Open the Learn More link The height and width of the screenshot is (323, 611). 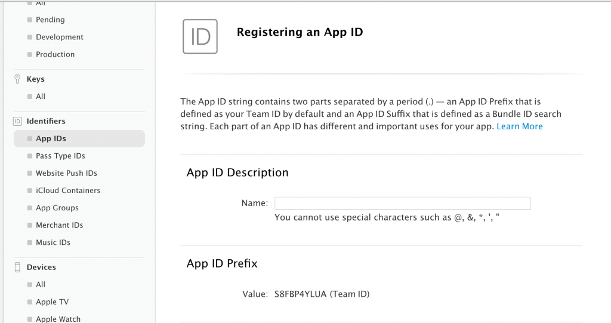(x=520, y=126)
